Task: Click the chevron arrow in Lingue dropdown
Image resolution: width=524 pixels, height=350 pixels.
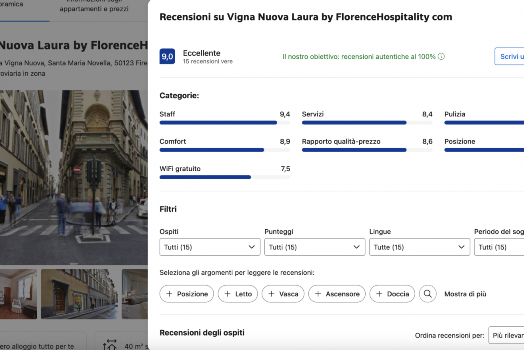Action: [461, 247]
